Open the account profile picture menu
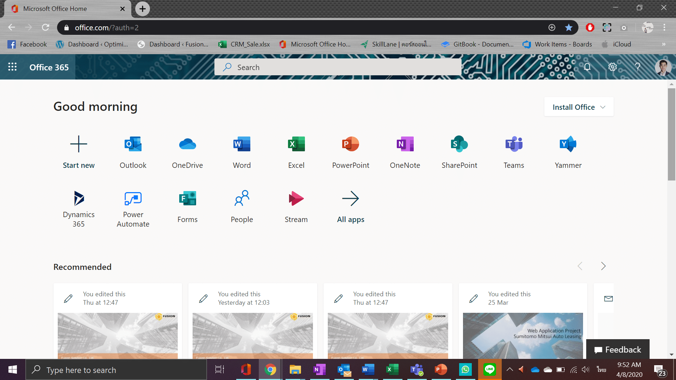This screenshot has height=380, width=676. click(x=663, y=67)
